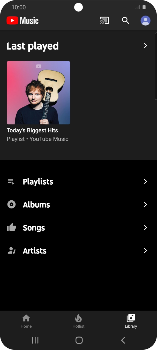Click the thumbs-up Songs icon

click(x=11, y=228)
